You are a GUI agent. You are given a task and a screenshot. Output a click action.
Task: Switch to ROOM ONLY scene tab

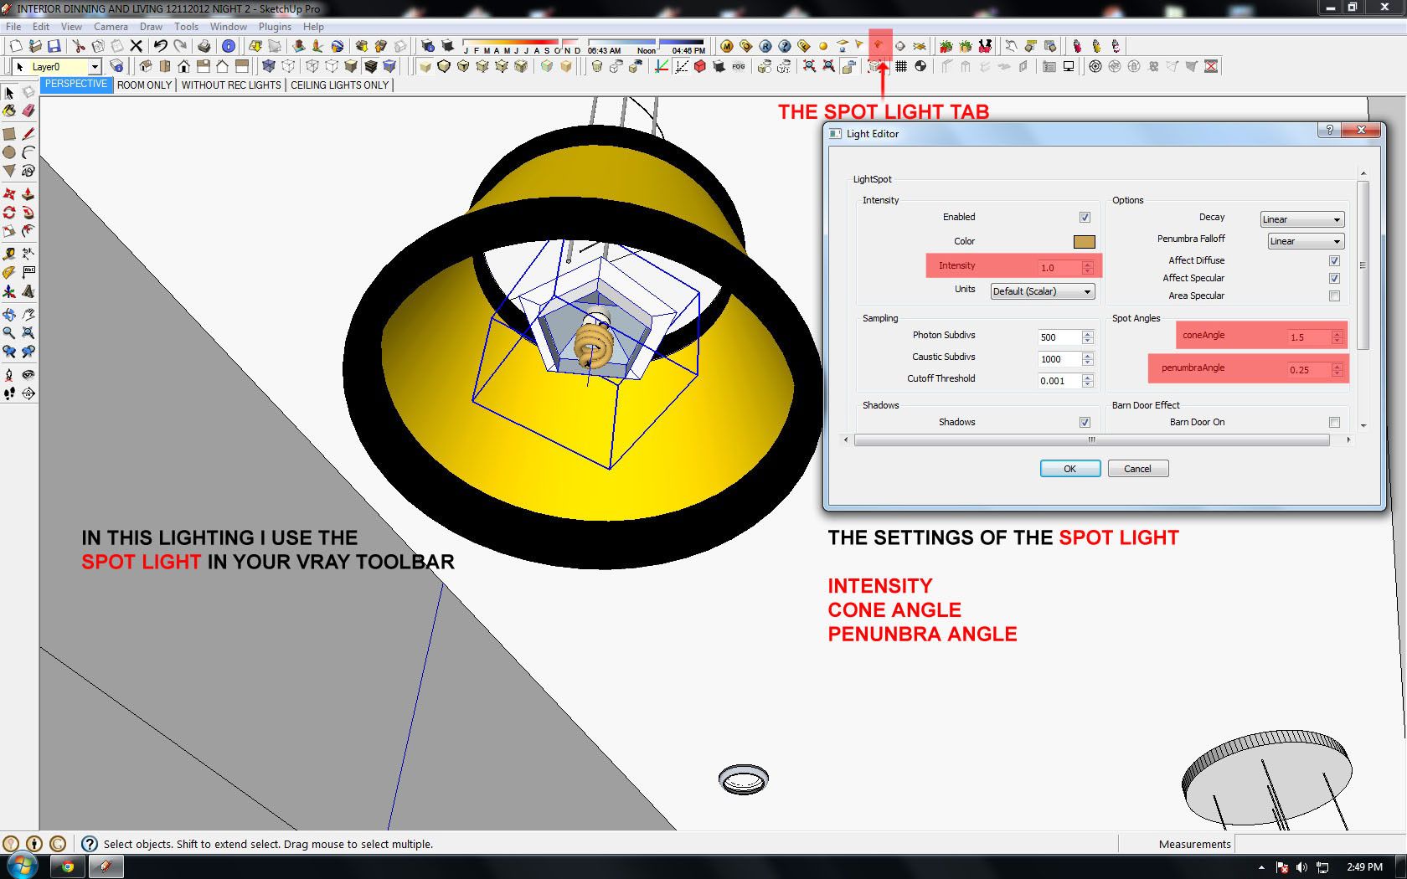(144, 85)
